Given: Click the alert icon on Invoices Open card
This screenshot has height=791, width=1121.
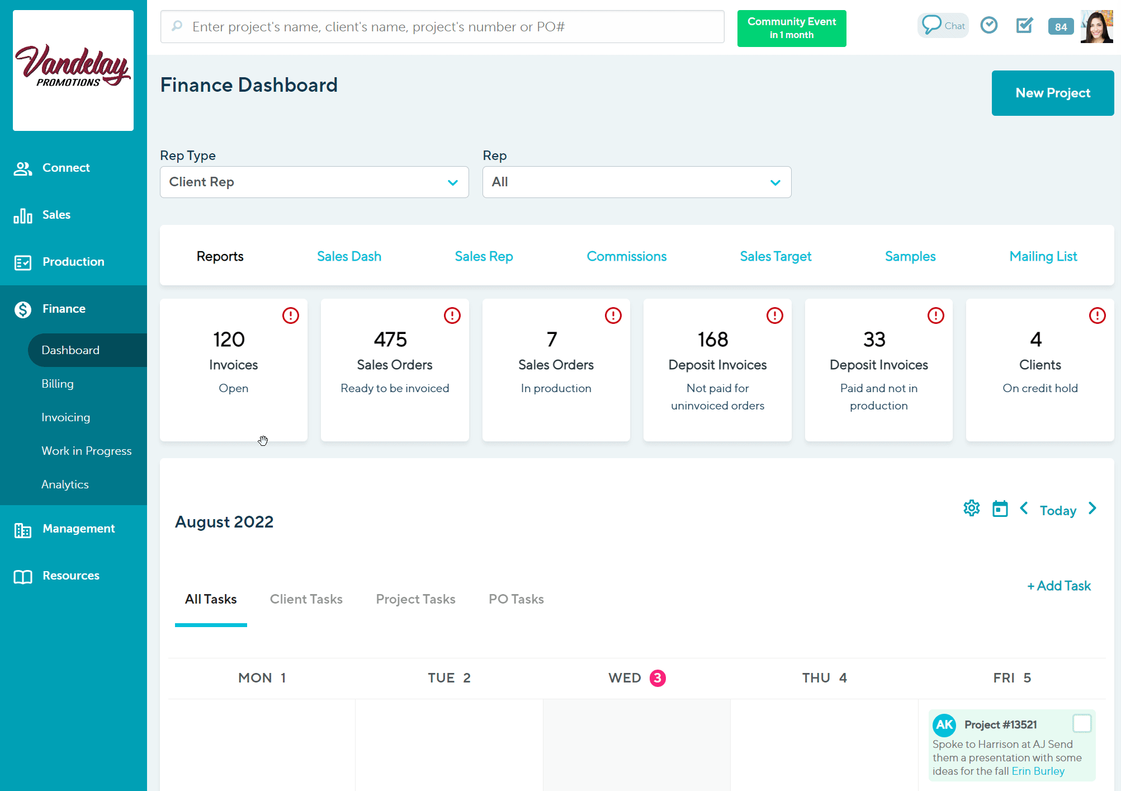Looking at the screenshot, I should [291, 316].
